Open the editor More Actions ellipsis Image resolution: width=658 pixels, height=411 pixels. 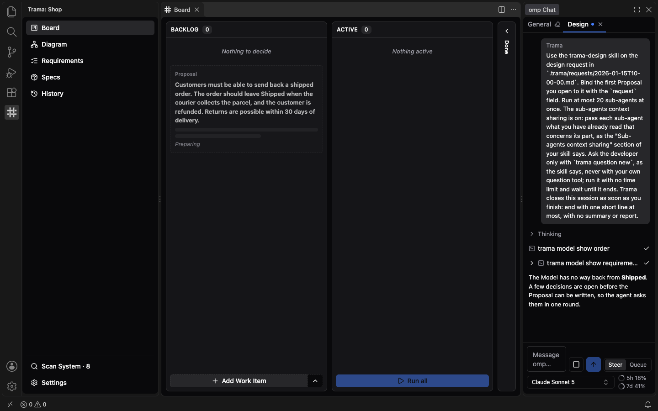[514, 10]
